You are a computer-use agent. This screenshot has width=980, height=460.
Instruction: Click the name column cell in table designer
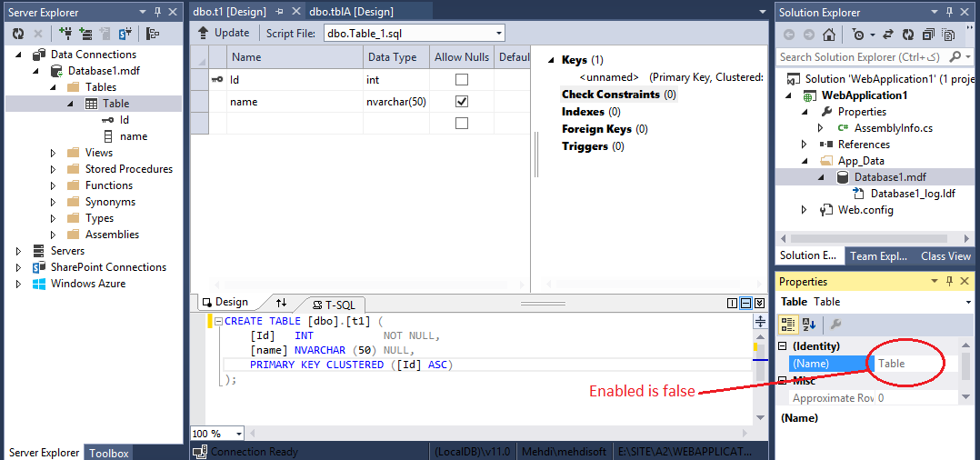295,102
